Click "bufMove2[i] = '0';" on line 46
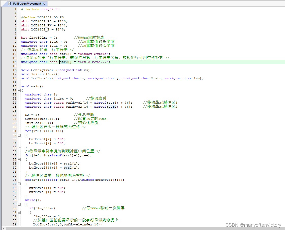 tap(47, 192)
